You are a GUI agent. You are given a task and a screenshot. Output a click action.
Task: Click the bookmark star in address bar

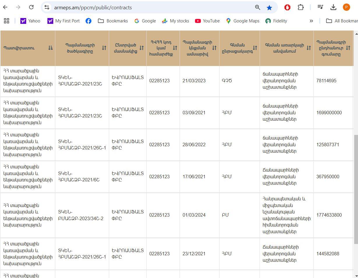tap(269, 8)
